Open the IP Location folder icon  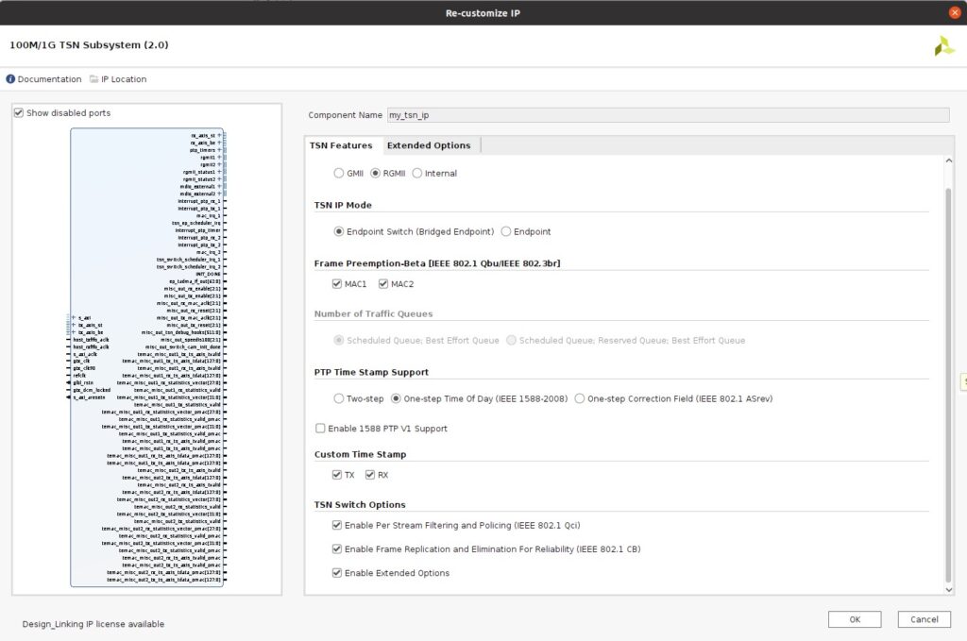pyautogui.click(x=94, y=79)
